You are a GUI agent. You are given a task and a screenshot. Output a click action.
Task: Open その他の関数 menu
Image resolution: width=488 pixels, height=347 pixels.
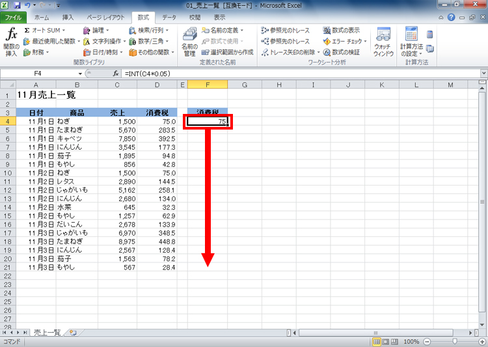pyautogui.click(x=152, y=52)
